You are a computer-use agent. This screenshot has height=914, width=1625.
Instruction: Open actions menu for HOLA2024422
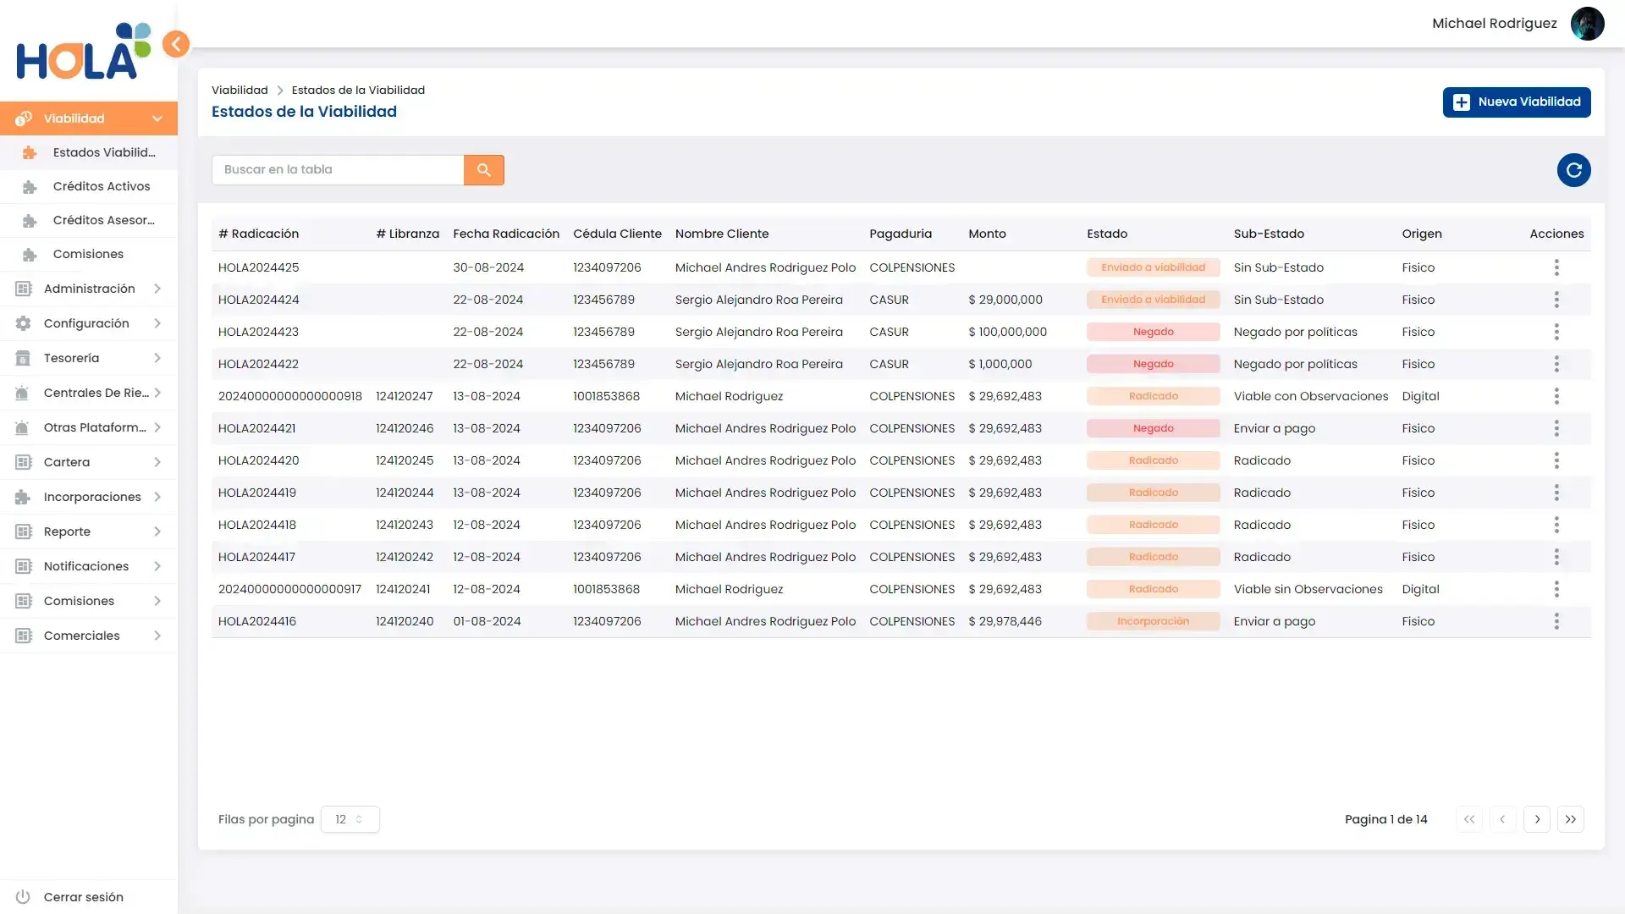coord(1556,364)
